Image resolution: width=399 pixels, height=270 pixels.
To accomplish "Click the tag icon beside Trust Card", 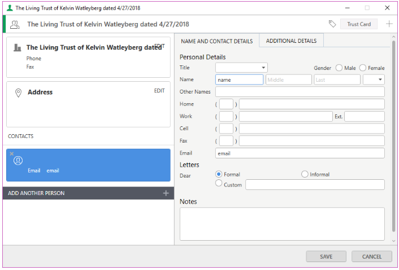I will 332,24.
